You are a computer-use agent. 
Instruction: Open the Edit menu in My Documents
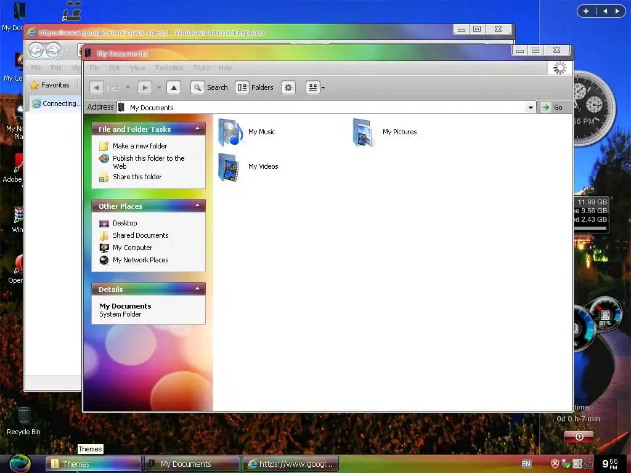click(x=114, y=68)
